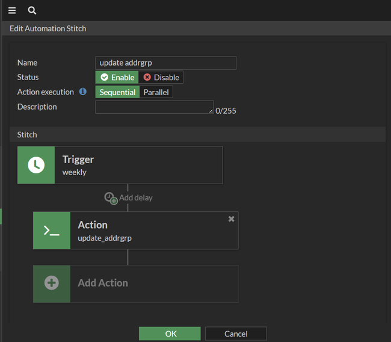Viewport: 391px width, 342px height.
Task: Choose Parallel action execution
Action: point(156,92)
